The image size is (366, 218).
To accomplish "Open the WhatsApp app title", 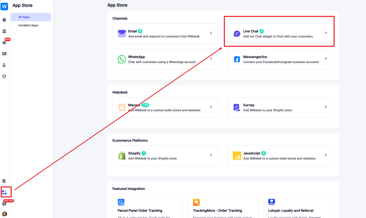I will coord(136,57).
